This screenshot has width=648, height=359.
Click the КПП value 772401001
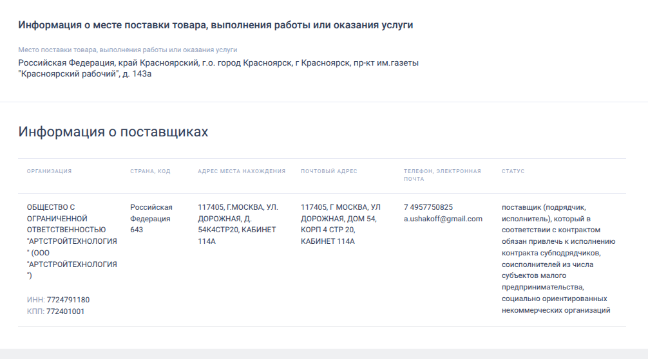(x=65, y=311)
